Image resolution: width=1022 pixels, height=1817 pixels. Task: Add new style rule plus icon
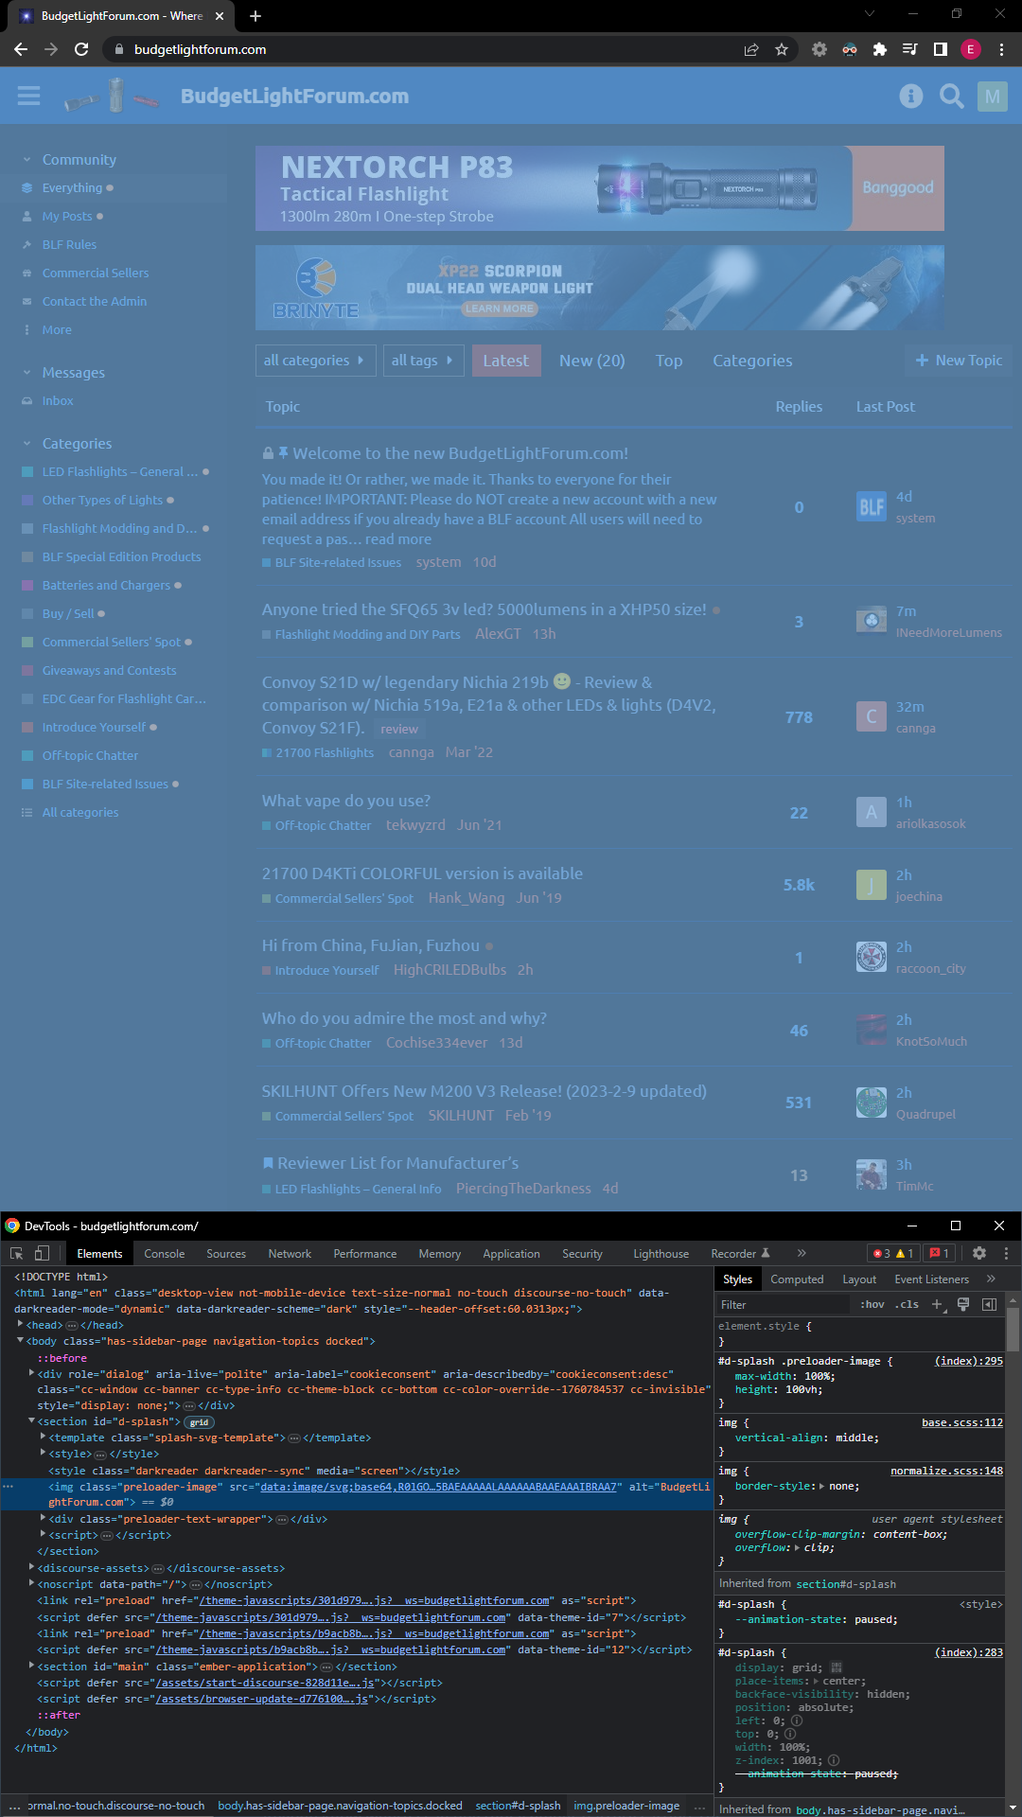click(937, 1304)
